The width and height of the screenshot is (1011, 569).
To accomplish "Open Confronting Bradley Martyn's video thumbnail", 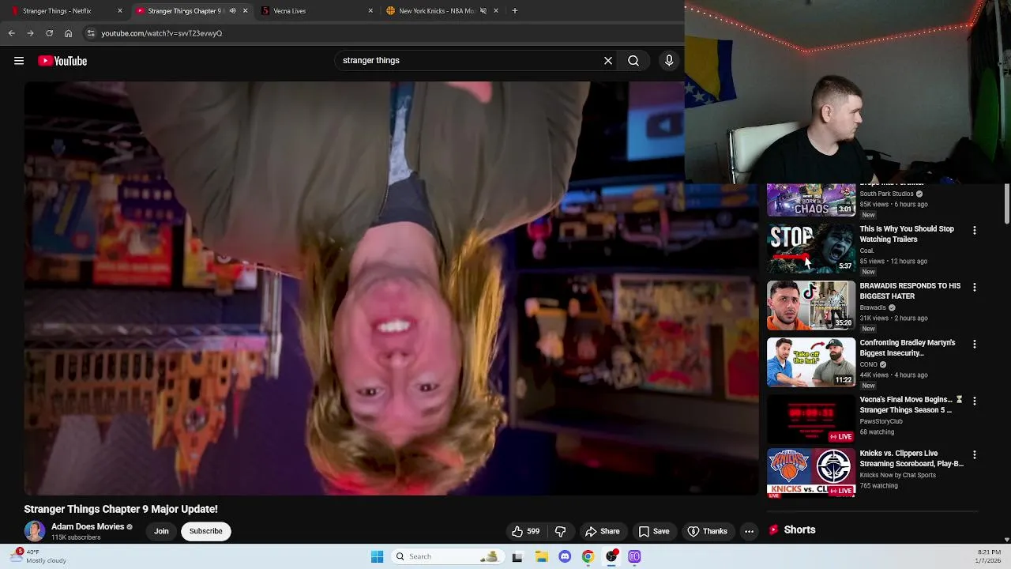I will tap(811, 362).
